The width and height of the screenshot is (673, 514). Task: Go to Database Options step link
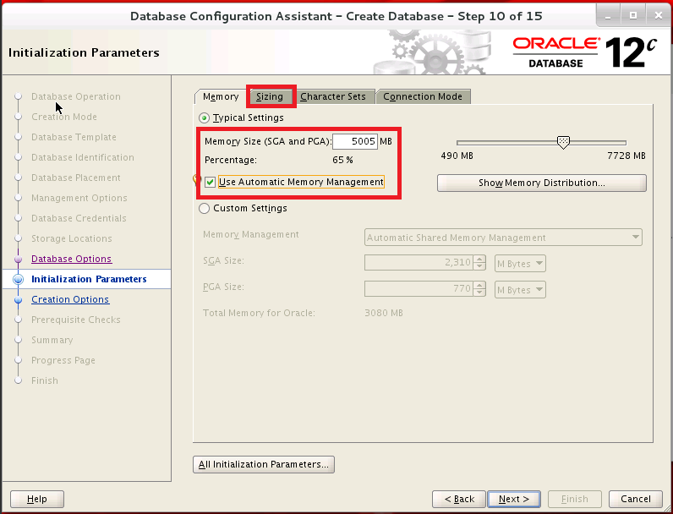(x=71, y=259)
